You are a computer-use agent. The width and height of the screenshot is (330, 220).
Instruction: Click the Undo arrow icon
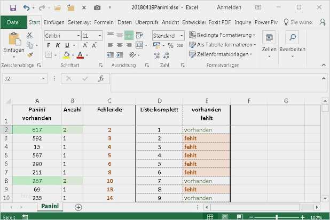tap(26, 8)
